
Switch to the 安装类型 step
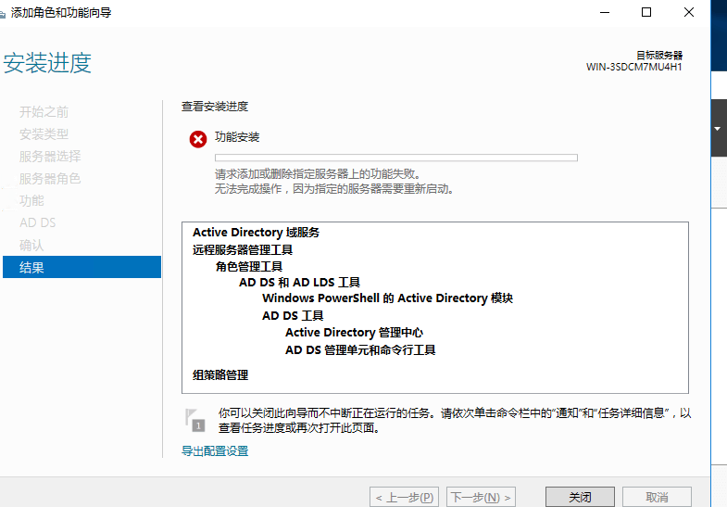pos(44,133)
